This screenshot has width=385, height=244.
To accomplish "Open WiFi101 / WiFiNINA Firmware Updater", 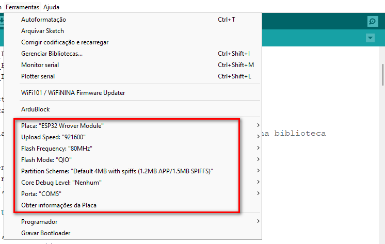I will [x=133, y=93].
